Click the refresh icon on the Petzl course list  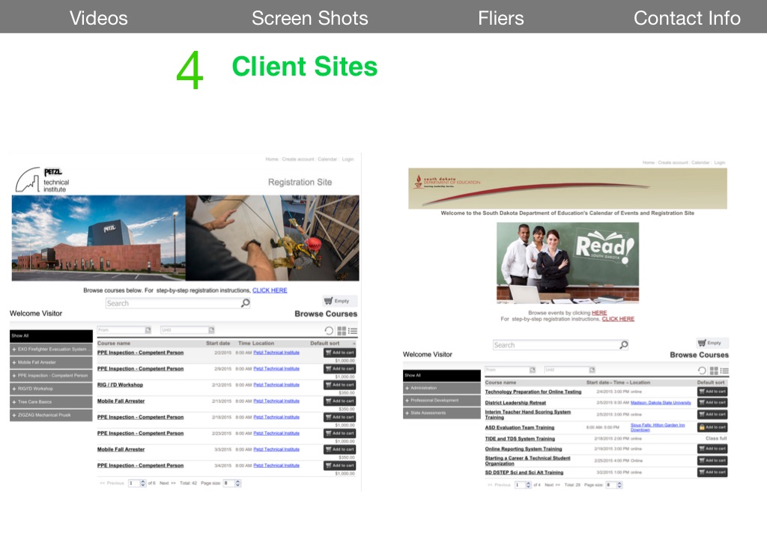329,330
